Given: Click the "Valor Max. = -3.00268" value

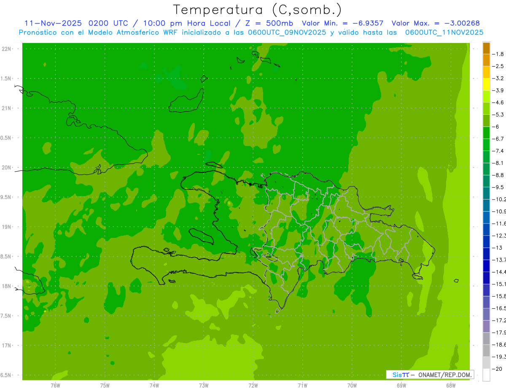Looking at the screenshot, I should coord(436,23).
